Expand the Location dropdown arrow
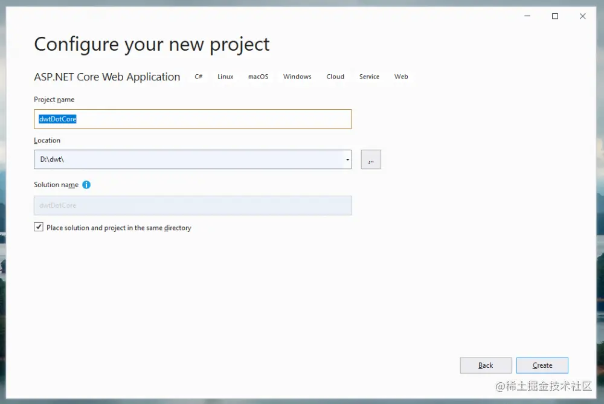The image size is (604, 404). [348, 160]
